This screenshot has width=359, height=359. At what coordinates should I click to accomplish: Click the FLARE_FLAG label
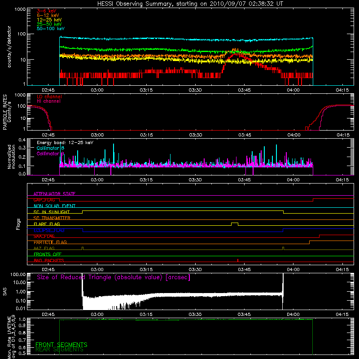[x=47, y=224]
